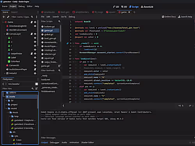Toggle FileSystem split view mode
195x146 pixels.
[37, 84]
